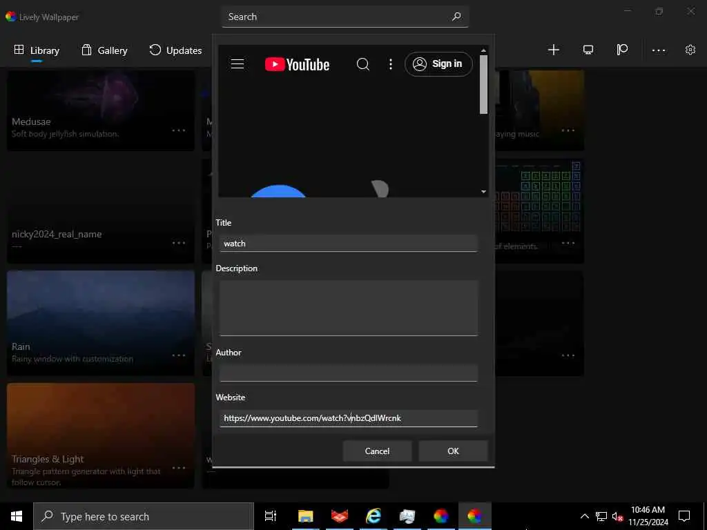Click the red fox-like taskbar app icon

pos(340,516)
